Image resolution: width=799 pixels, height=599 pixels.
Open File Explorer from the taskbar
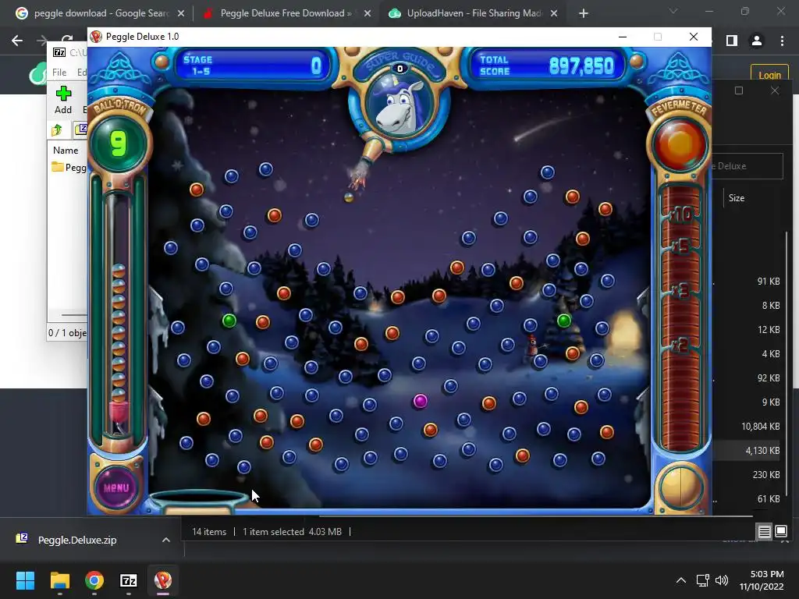(x=60, y=580)
